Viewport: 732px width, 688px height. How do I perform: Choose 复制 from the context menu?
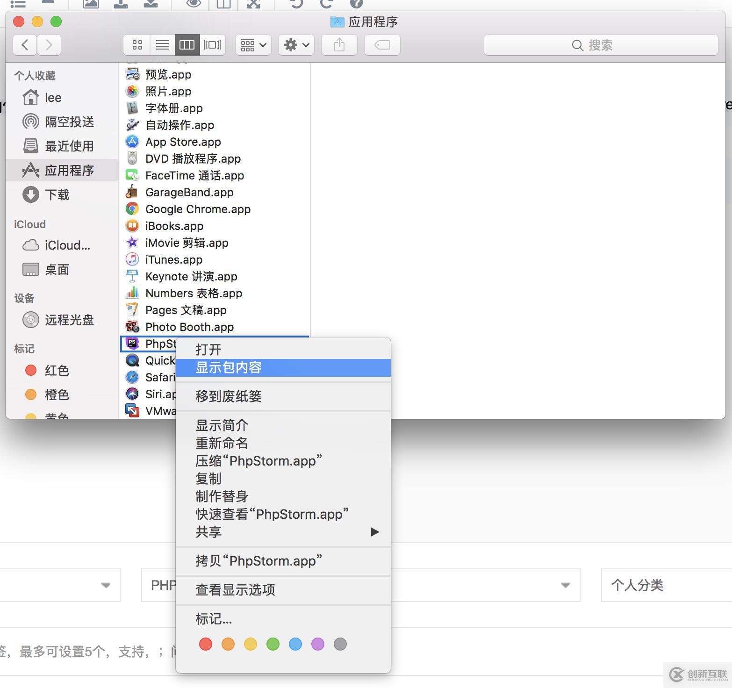(x=283, y=479)
